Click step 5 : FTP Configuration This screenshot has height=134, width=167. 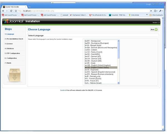point(12,53)
